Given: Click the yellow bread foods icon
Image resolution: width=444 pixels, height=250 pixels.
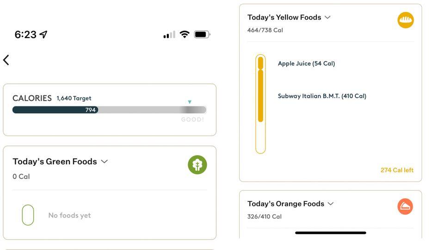Looking at the screenshot, I should tap(406, 20).
